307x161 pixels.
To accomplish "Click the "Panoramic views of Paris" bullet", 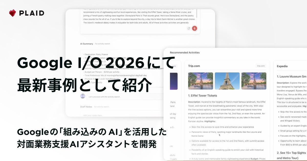I will [x=226, y=134].
